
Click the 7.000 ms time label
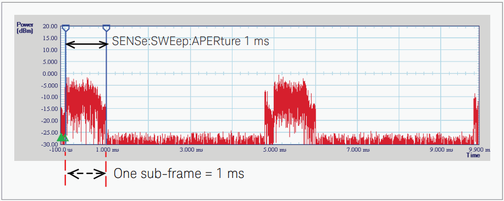(359, 149)
